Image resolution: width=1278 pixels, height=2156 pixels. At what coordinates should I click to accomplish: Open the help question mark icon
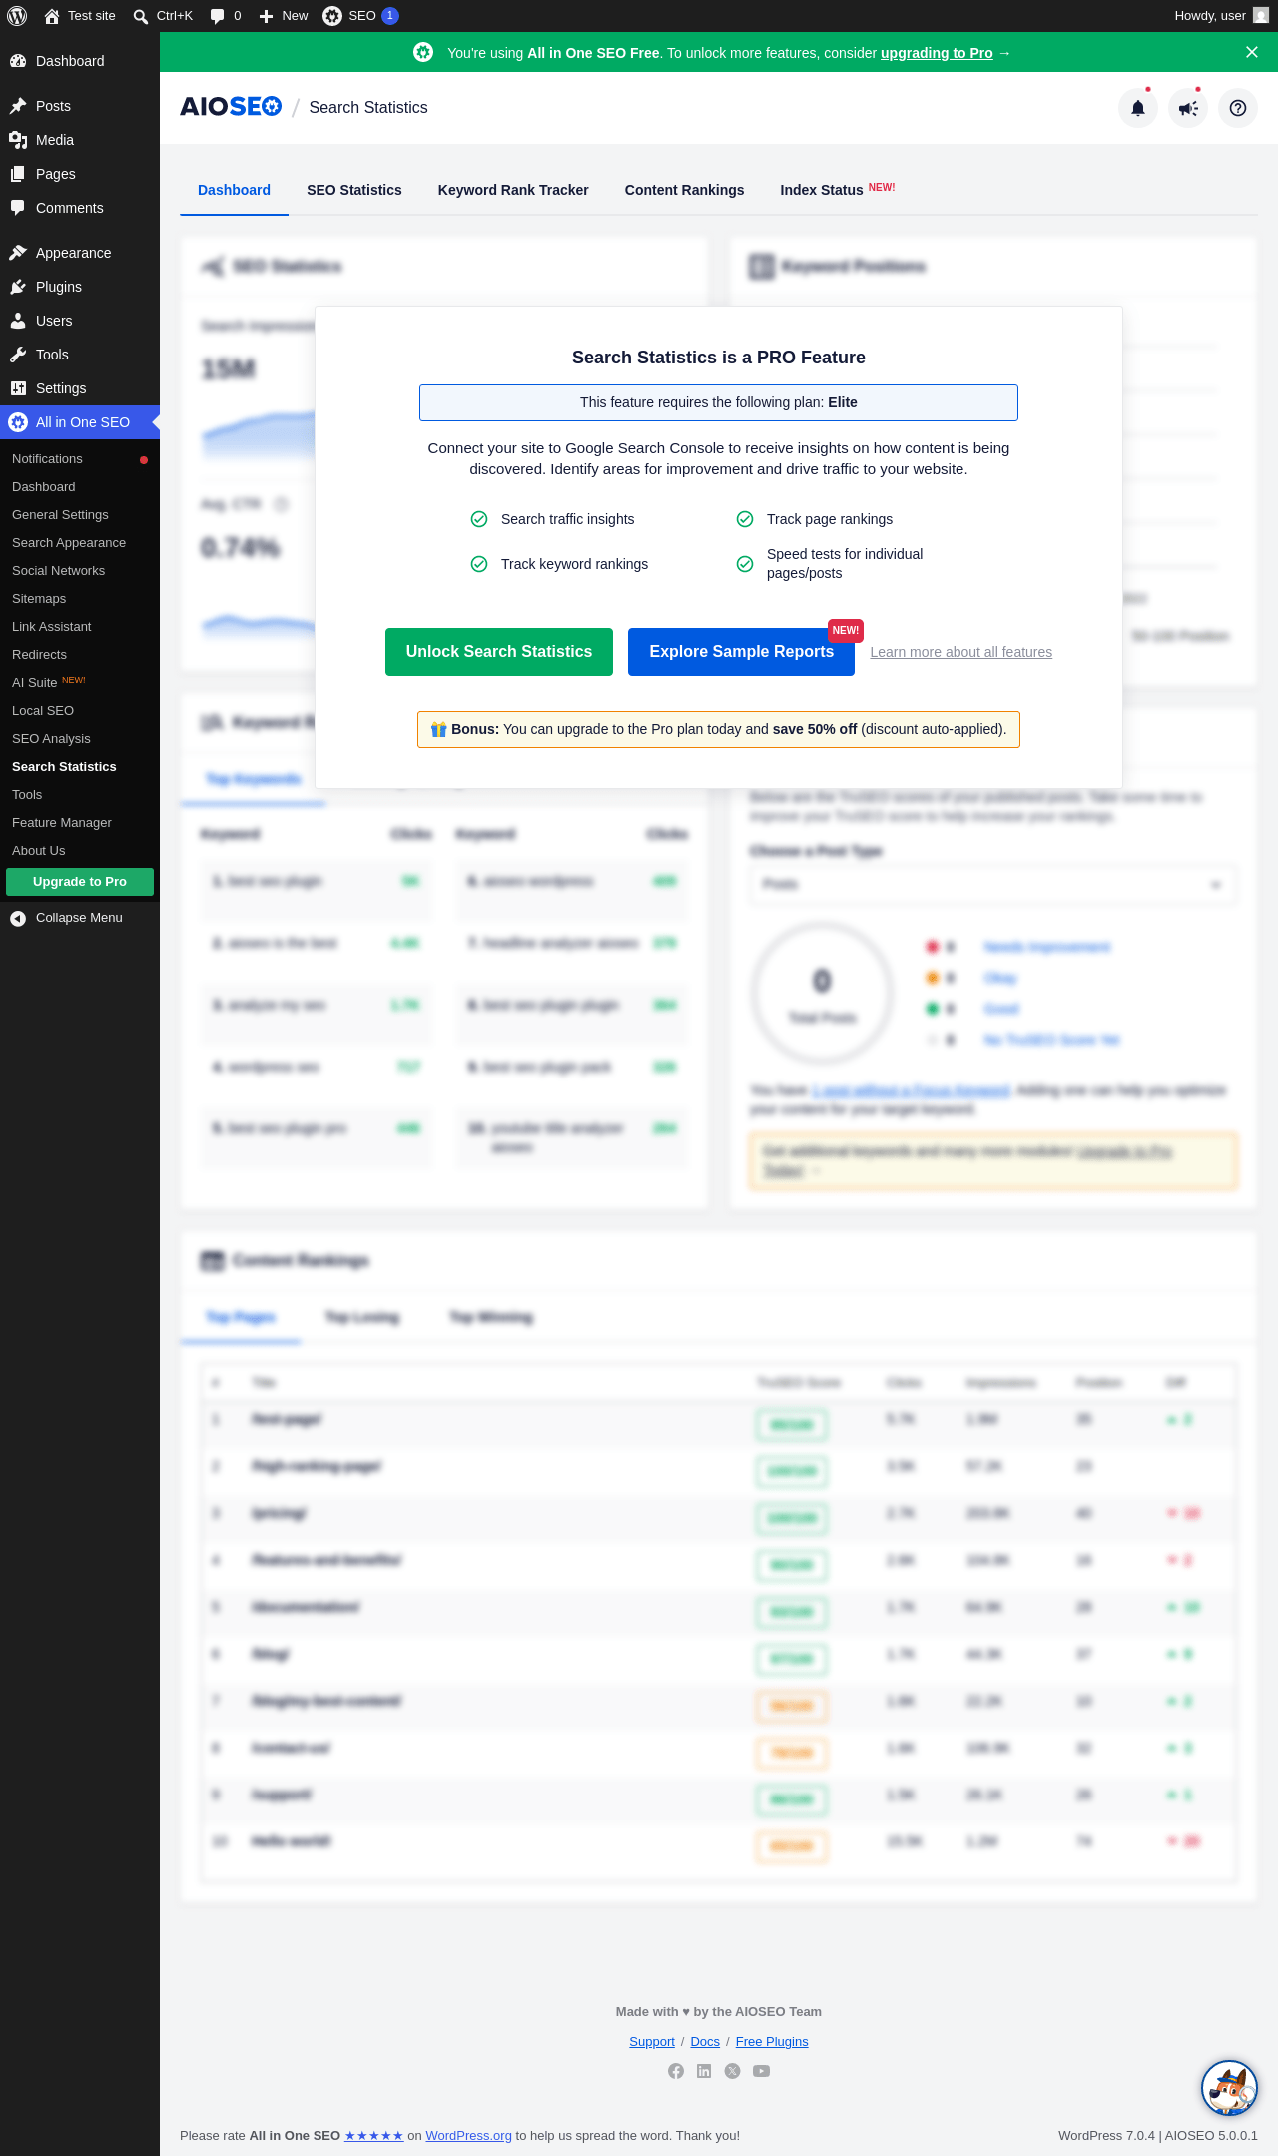point(1238,108)
